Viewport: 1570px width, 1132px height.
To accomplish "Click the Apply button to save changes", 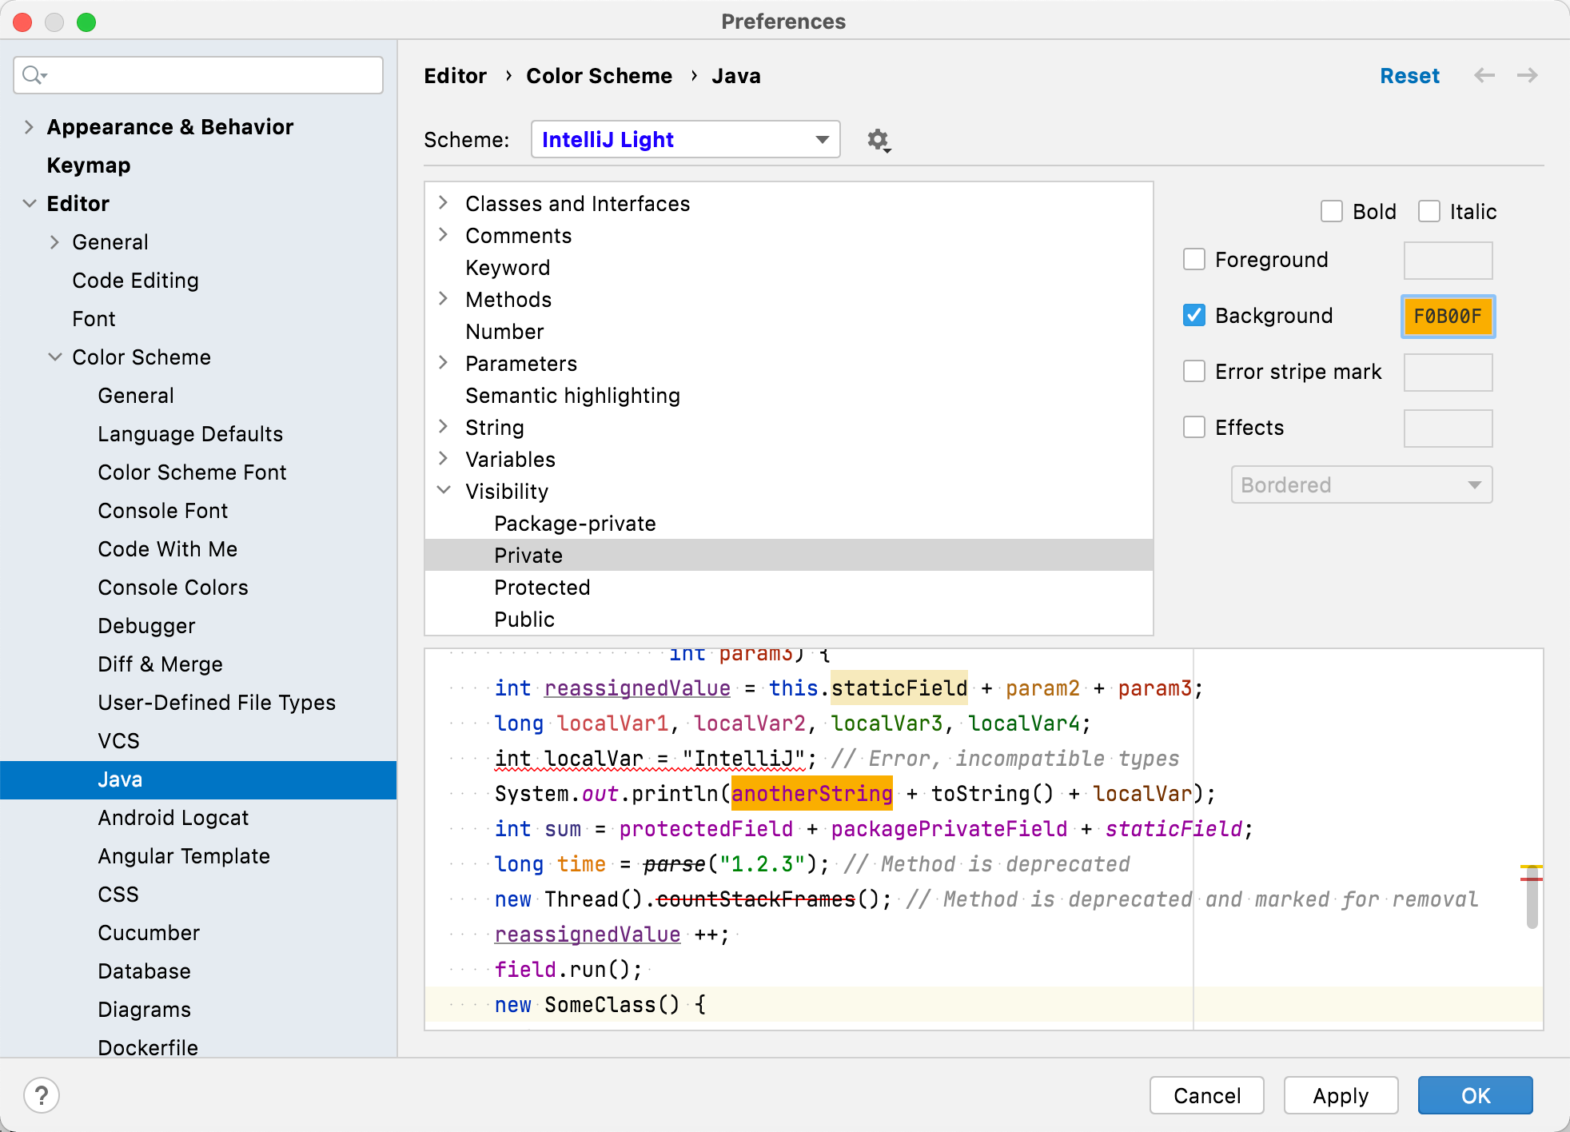I will (x=1340, y=1095).
